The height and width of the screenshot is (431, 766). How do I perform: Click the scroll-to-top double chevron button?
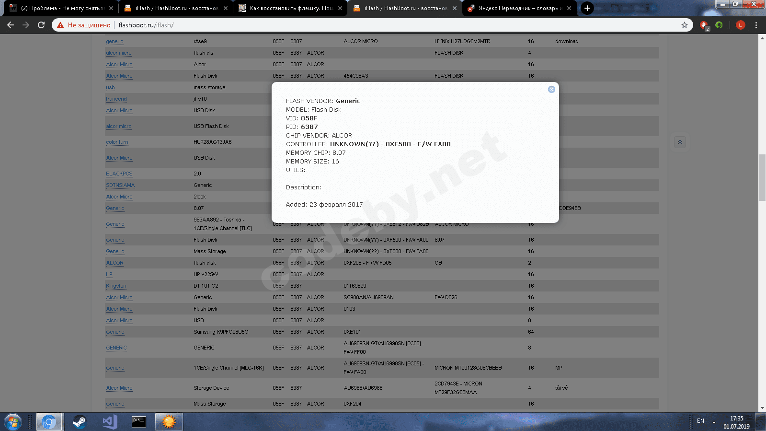click(680, 142)
